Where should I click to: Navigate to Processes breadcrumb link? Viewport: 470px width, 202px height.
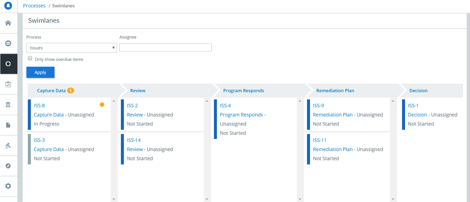(34, 6)
